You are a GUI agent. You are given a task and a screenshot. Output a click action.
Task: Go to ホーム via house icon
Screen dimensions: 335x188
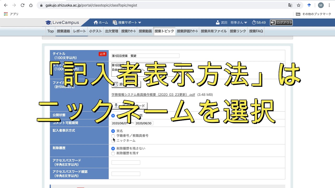(101, 22)
